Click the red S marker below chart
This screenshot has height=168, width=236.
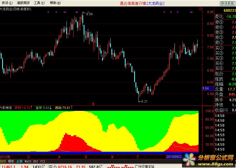(x=93, y=104)
